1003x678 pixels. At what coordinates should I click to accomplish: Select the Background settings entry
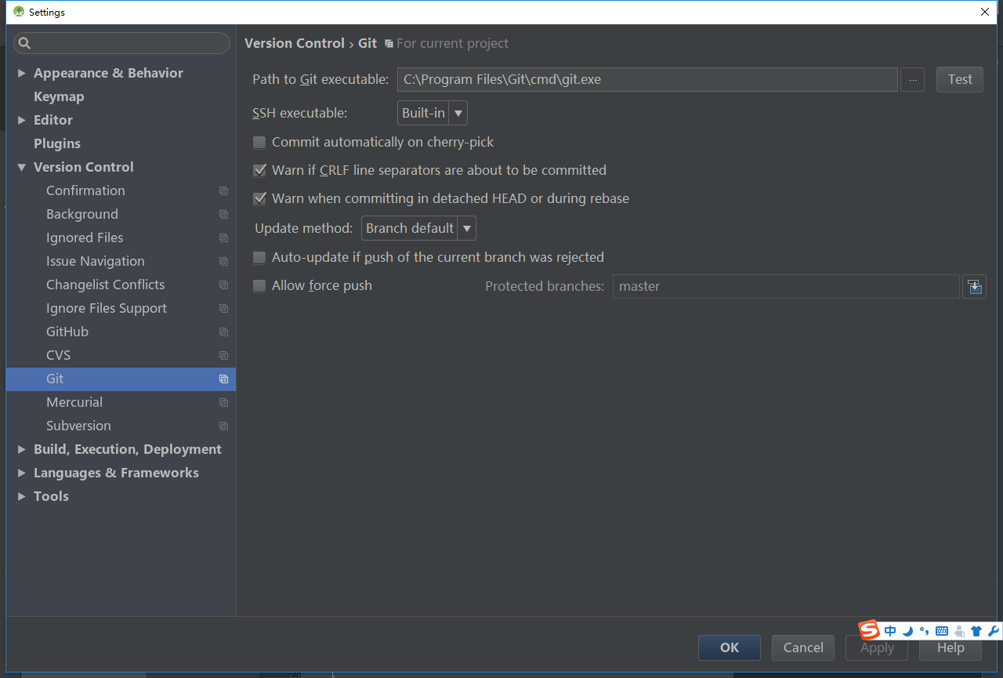click(82, 214)
